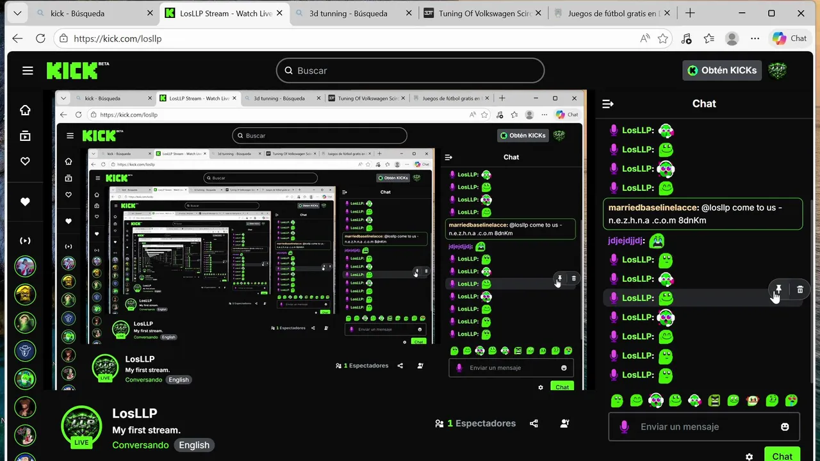Open Copilot Chat in browser toolbar
This screenshot has width=820, height=461.
789,38
